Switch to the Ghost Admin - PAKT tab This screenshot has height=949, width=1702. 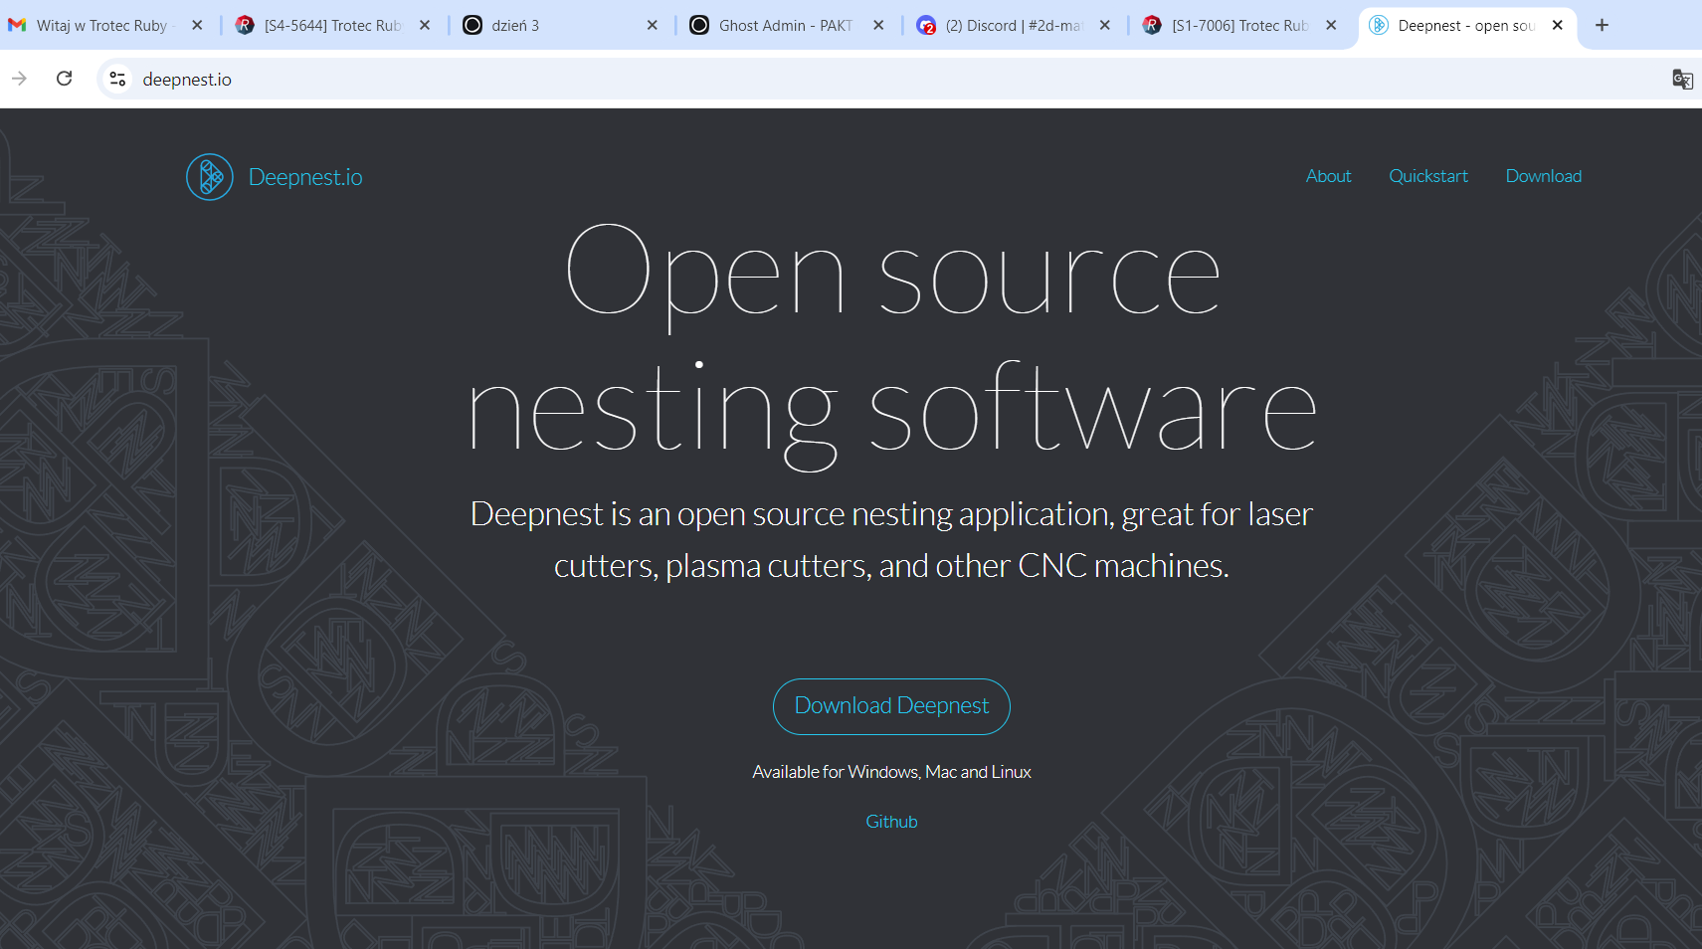pyautogui.click(x=785, y=26)
